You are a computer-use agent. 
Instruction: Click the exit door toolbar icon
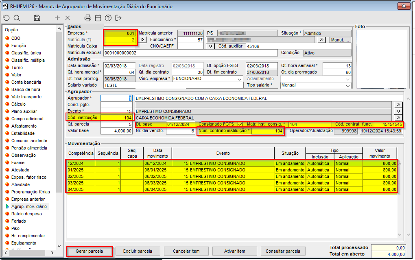click(x=118, y=18)
